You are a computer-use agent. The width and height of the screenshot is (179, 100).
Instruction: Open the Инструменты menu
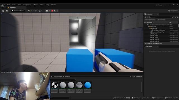(27, 5)
